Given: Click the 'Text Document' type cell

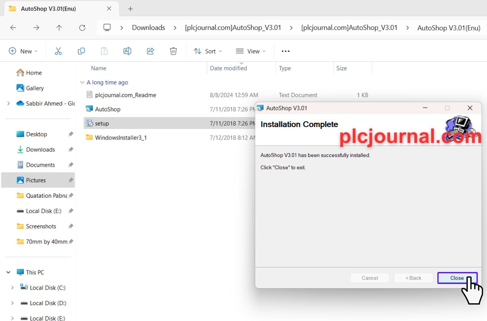Looking at the screenshot, I should [x=298, y=95].
